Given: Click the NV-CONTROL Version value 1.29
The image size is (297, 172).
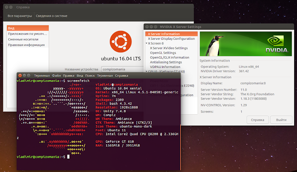Looking at the screenshot, I should pos(244,105).
